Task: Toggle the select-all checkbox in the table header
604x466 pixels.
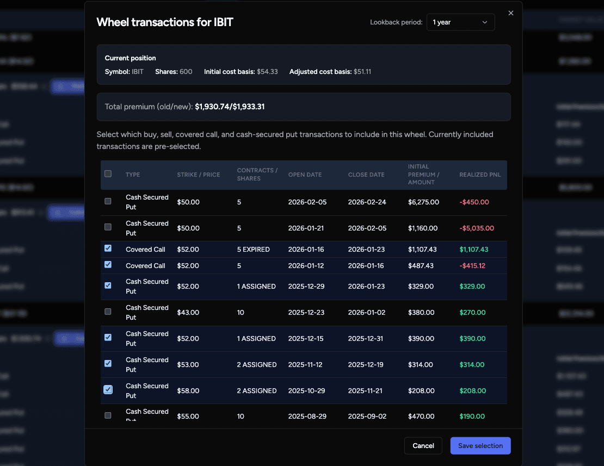Action: point(108,173)
